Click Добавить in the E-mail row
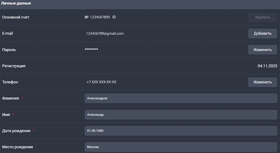 point(262,33)
